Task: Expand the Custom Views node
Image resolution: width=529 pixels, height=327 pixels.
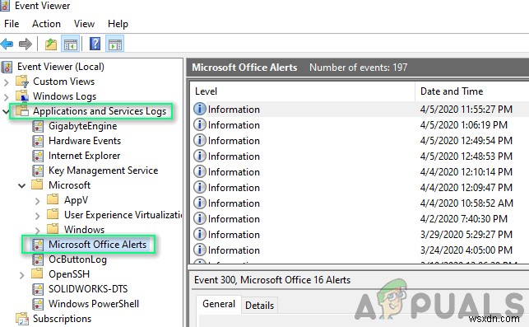Action: click(x=6, y=82)
